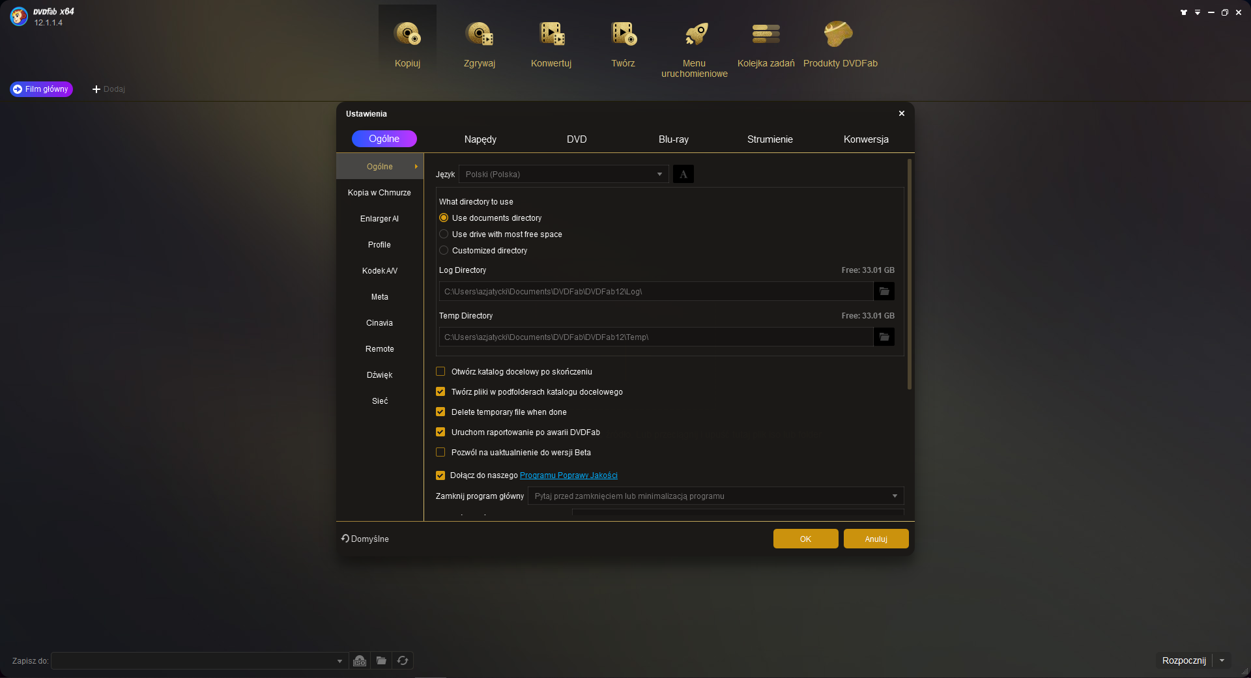Close the Ustawienia dialog
The height and width of the screenshot is (678, 1251).
point(902,113)
